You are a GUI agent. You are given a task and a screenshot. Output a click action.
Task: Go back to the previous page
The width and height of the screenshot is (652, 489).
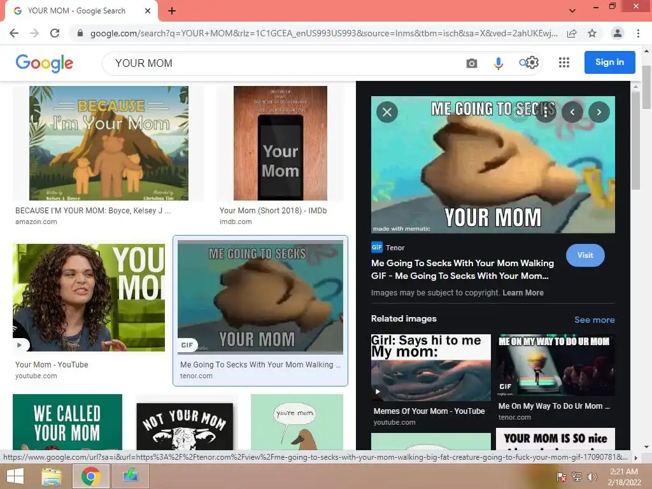coord(14,33)
